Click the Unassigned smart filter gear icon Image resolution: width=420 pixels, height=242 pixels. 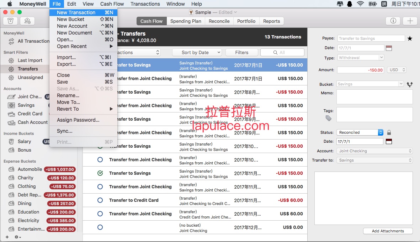(11, 78)
